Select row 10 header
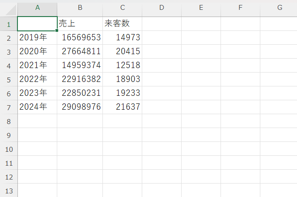 click(8, 149)
